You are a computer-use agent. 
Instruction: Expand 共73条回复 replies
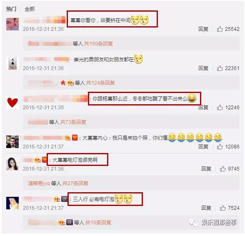coord(73,122)
